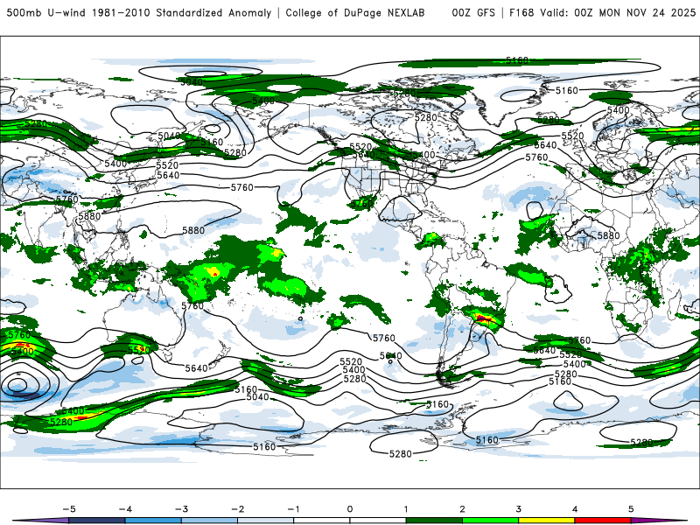Viewport: 700px width, 525px height.
Task: Click the 5760 contour label over Mexico
Action: 361,204
